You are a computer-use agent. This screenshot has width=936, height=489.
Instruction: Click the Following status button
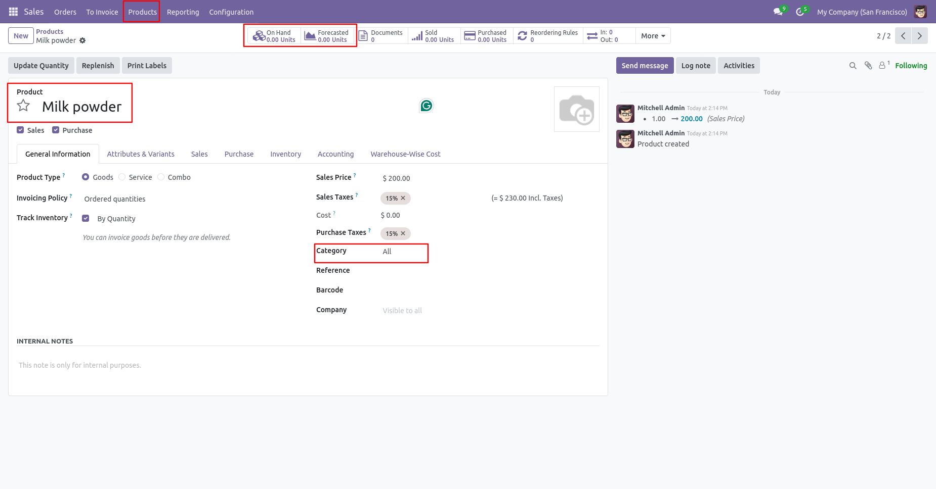point(911,66)
